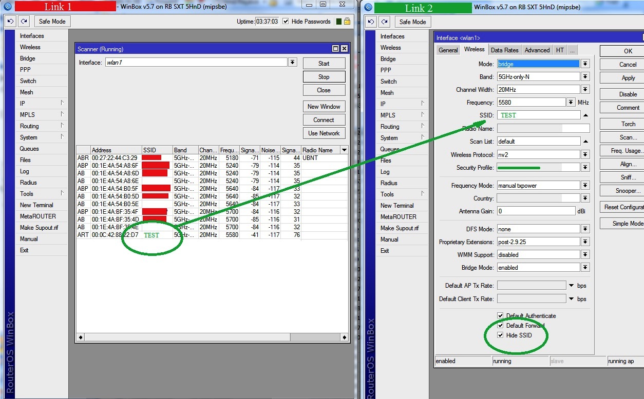Expand the IP menu in Link 1 sidebar
The image size is (644, 399).
point(42,104)
